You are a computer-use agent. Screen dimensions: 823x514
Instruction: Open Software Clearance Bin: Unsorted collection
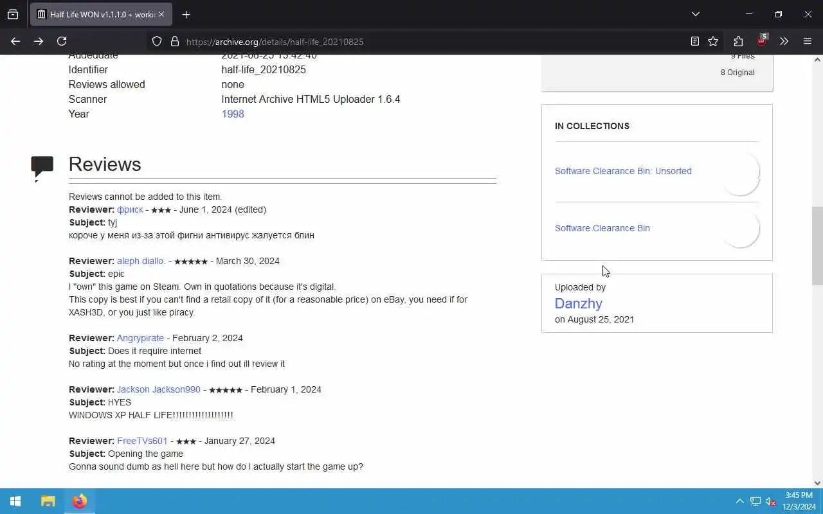tap(623, 171)
